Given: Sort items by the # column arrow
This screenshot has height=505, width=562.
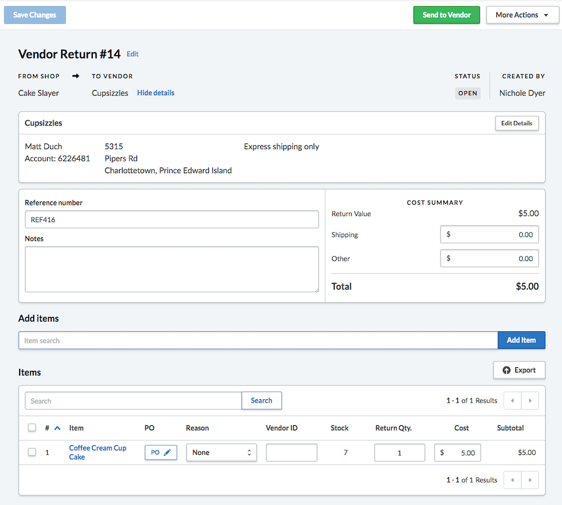Looking at the screenshot, I should [x=57, y=428].
